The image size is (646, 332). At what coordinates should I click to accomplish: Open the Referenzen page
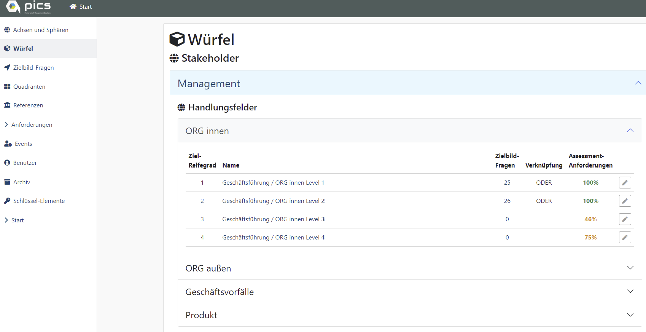click(28, 105)
